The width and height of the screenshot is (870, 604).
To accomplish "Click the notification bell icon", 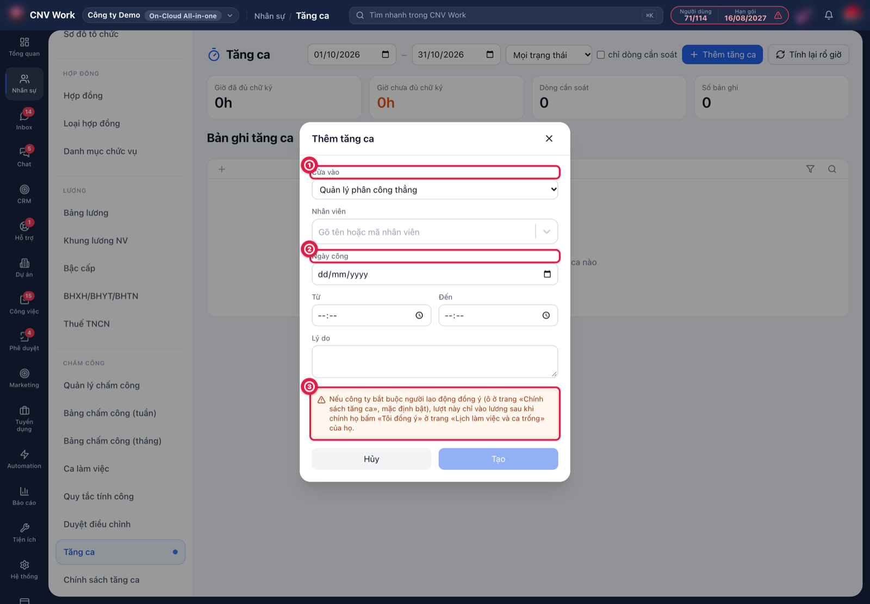I will pyautogui.click(x=829, y=15).
